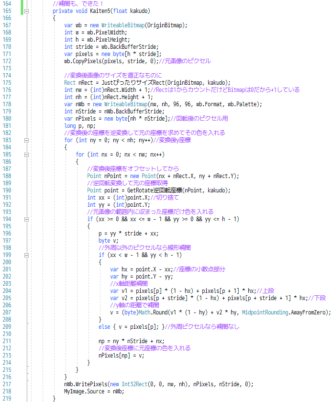
Task: Collapse the if block at line 194
Action: tap(26, 219)
